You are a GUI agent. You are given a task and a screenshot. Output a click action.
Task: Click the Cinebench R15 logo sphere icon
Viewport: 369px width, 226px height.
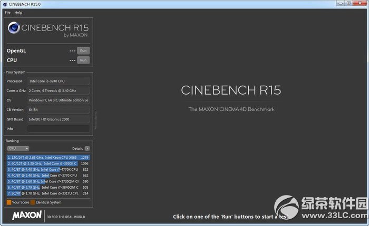tap(14, 28)
